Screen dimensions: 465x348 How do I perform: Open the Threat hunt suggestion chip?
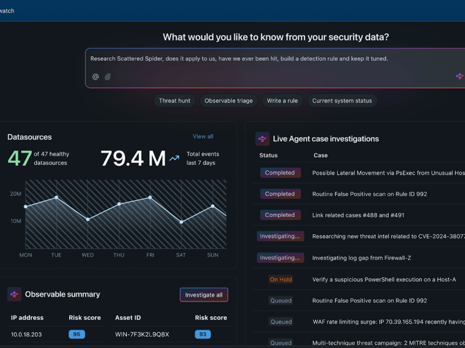click(x=174, y=100)
